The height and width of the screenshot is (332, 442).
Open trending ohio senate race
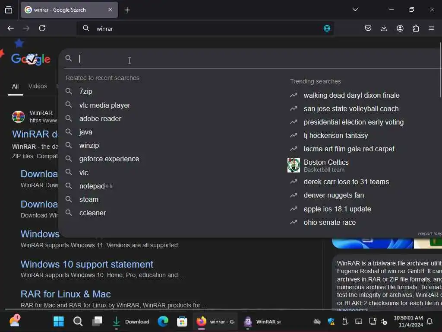pyautogui.click(x=329, y=223)
